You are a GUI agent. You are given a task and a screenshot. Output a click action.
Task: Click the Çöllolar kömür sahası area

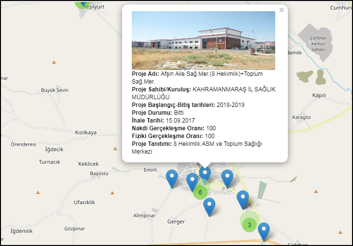(x=318, y=43)
